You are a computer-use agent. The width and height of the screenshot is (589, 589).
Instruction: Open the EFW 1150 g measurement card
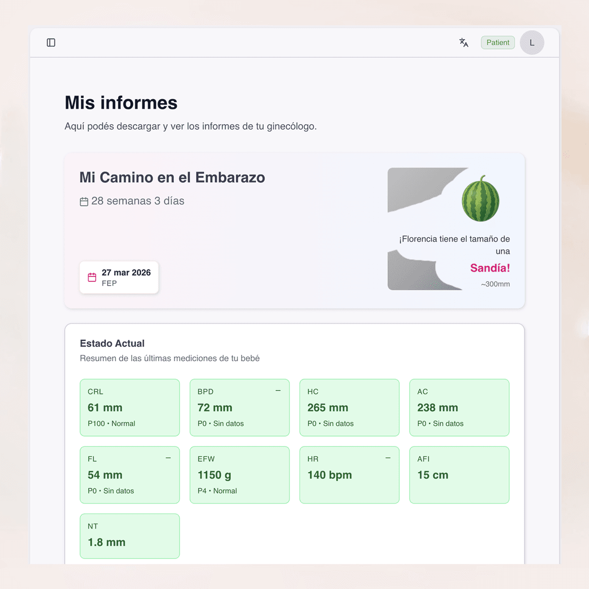240,475
